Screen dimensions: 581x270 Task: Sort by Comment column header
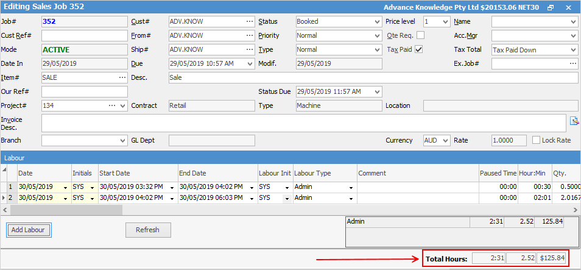(x=417, y=173)
